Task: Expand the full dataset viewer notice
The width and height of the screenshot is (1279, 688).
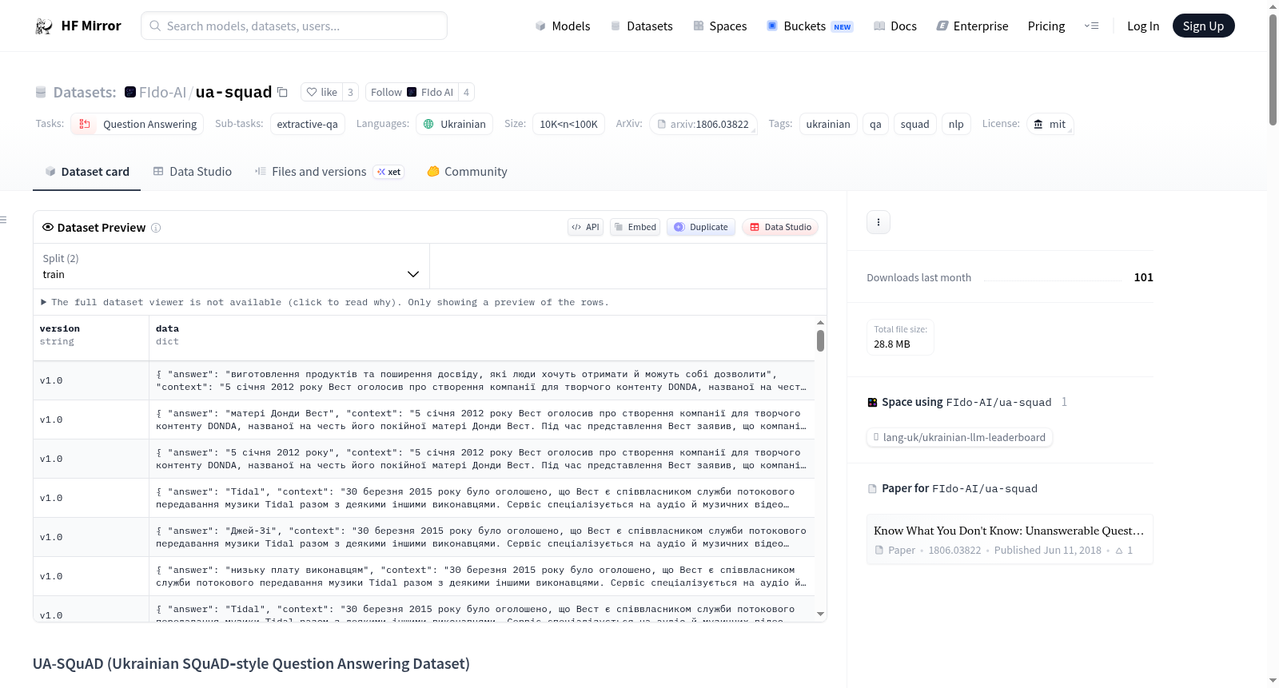Action: (325, 302)
